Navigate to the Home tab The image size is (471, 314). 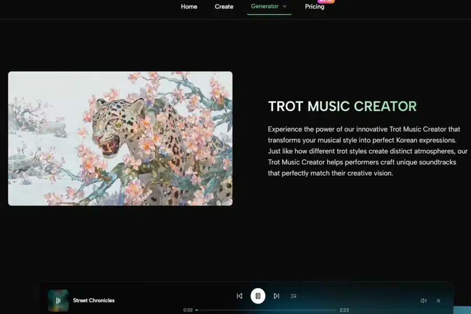(189, 6)
